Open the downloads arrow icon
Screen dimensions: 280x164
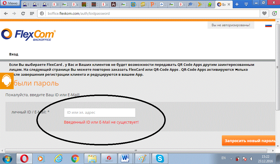274,14
